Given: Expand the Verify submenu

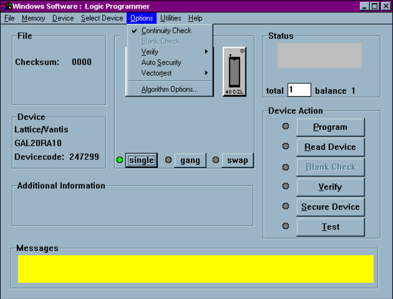Looking at the screenshot, I should pos(170,52).
